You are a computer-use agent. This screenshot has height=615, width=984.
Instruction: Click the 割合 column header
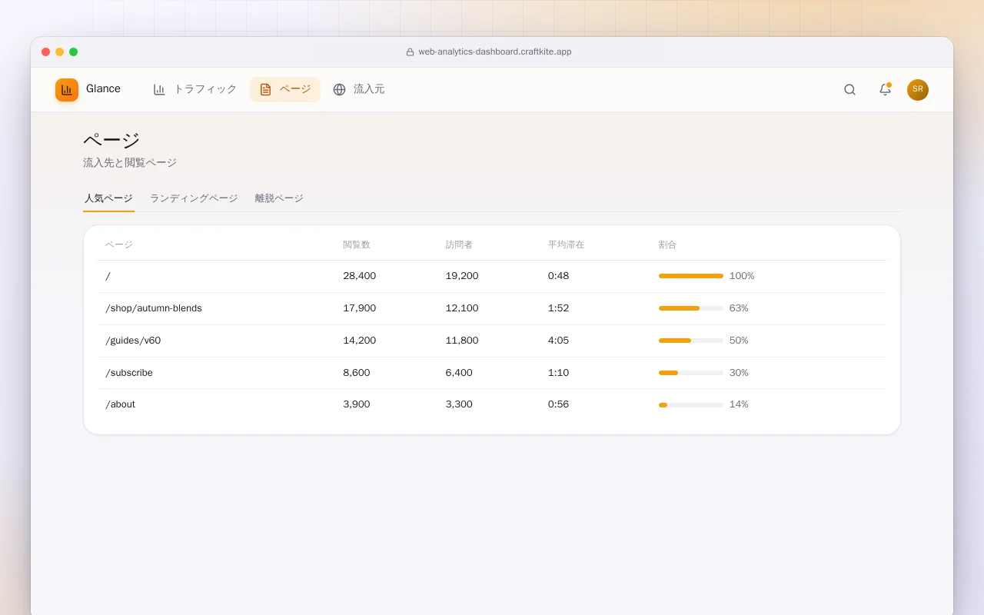coord(667,244)
